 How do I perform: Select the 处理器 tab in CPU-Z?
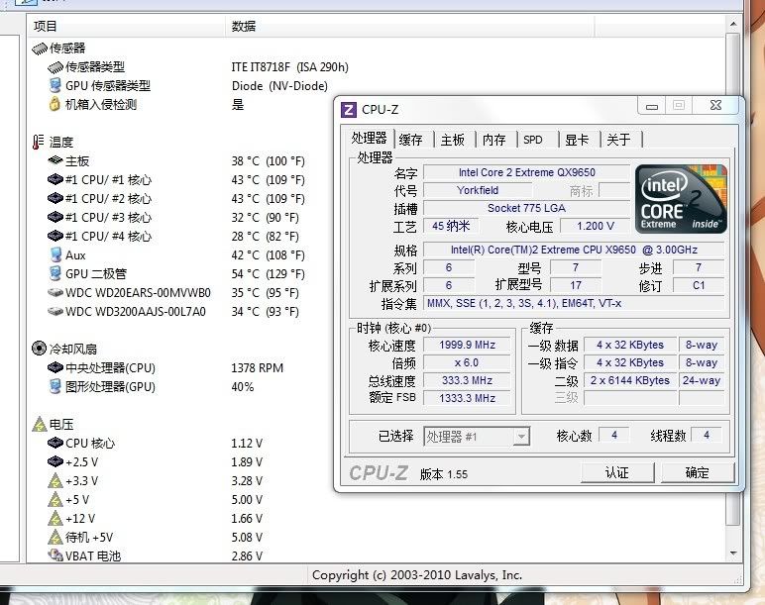pos(369,138)
